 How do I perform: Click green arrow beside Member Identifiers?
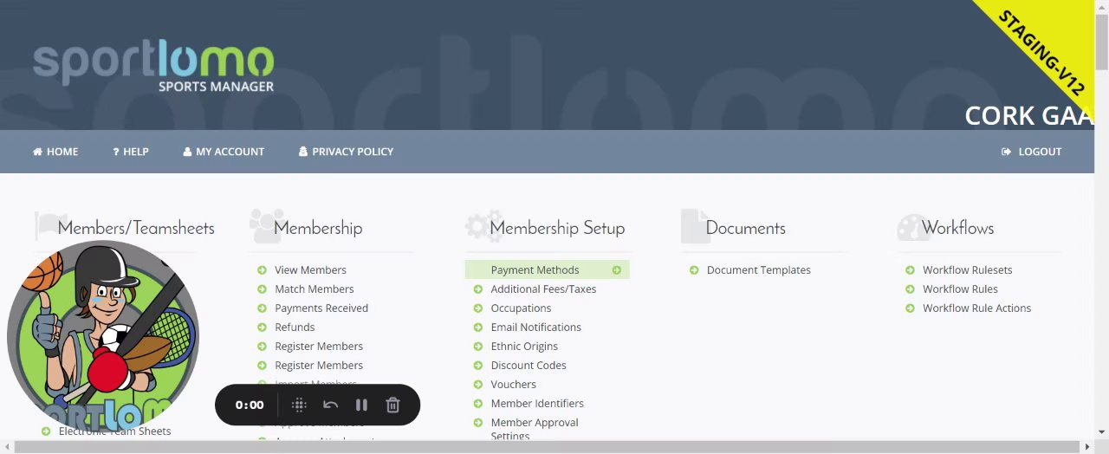click(477, 404)
